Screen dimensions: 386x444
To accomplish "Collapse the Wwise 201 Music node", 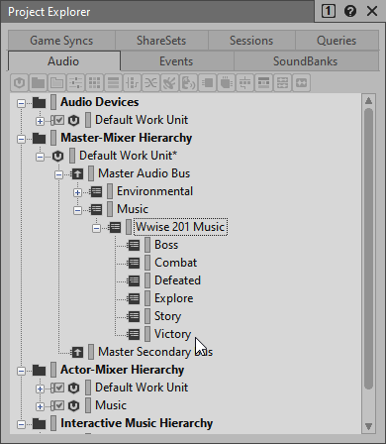I will click(96, 228).
